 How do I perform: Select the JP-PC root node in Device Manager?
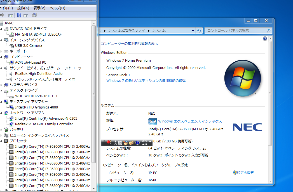coord(9,23)
